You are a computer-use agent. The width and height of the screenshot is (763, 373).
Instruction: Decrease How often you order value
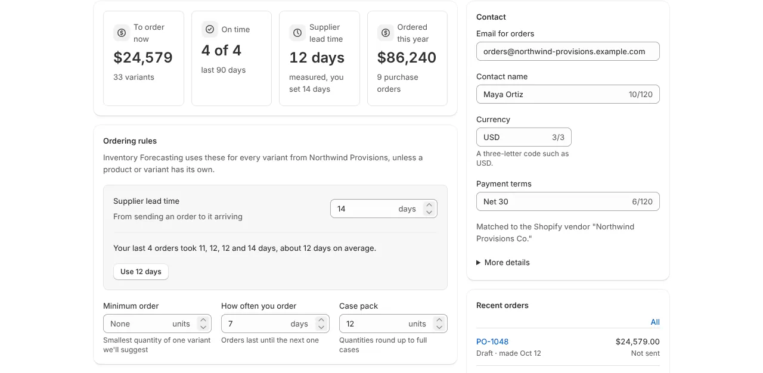point(321,327)
